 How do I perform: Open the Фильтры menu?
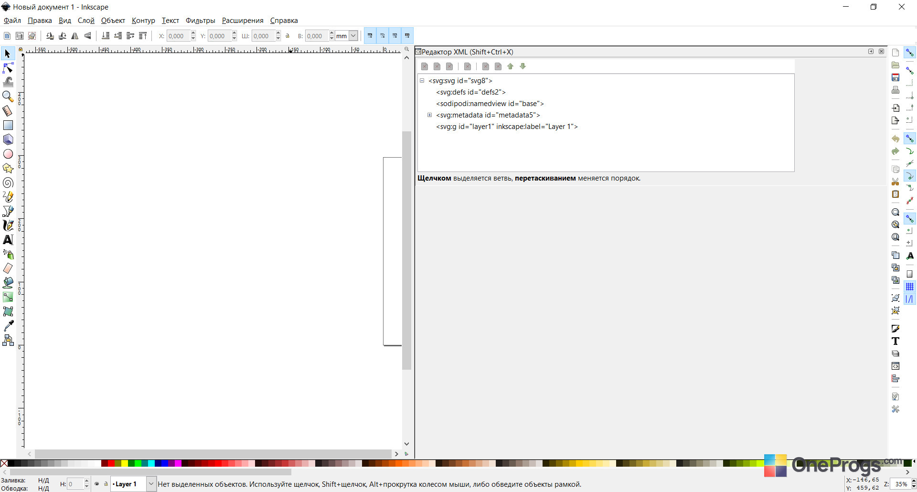tap(201, 21)
